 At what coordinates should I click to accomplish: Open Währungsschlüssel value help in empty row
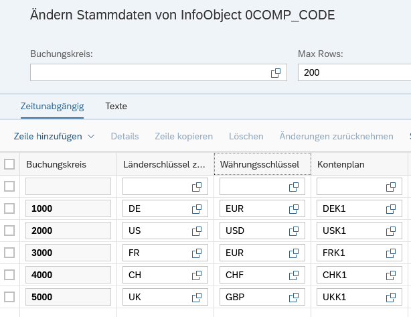click(294, 187)
